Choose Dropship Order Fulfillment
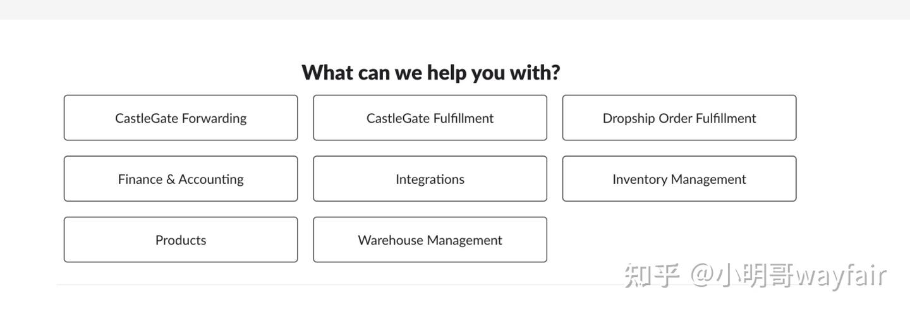 pyautogui.click(x=679, y=118)
